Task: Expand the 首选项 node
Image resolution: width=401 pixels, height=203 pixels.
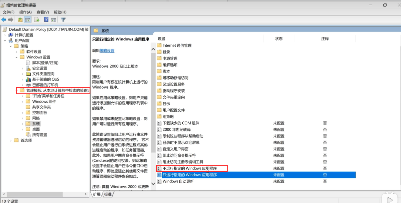Action: pyautogui.click(x=11, y=140)
